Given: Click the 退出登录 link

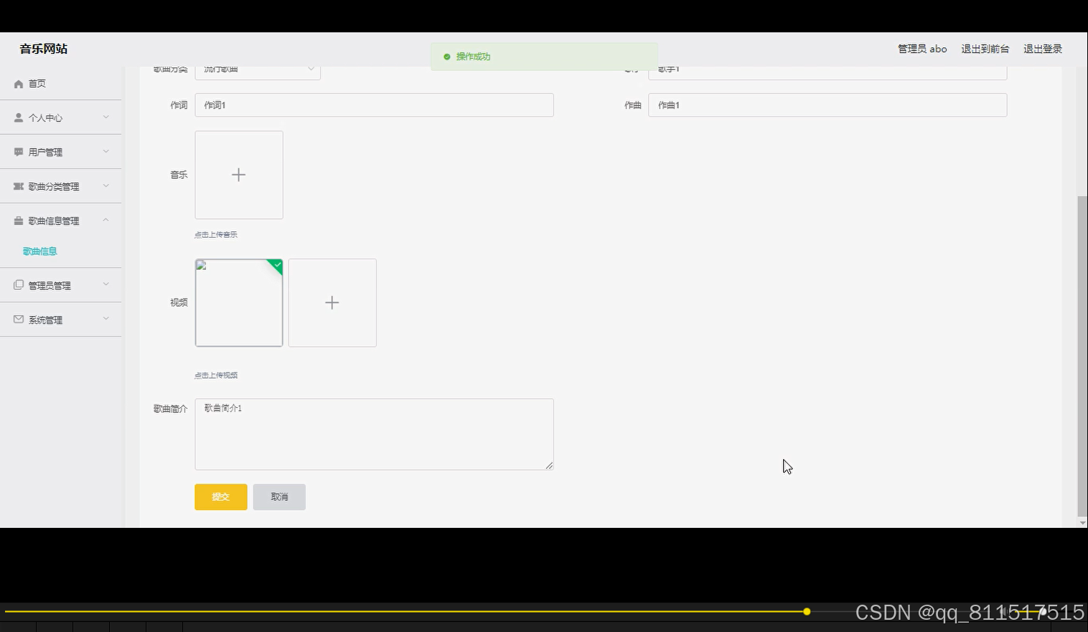Looking at the screenshot, I should pos(1043,49).
